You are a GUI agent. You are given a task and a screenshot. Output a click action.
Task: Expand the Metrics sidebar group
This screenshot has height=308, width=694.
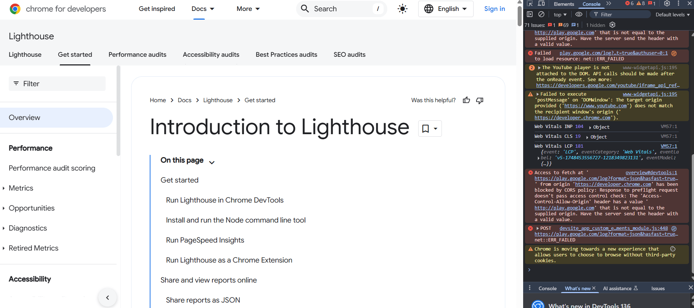point(4,188)
